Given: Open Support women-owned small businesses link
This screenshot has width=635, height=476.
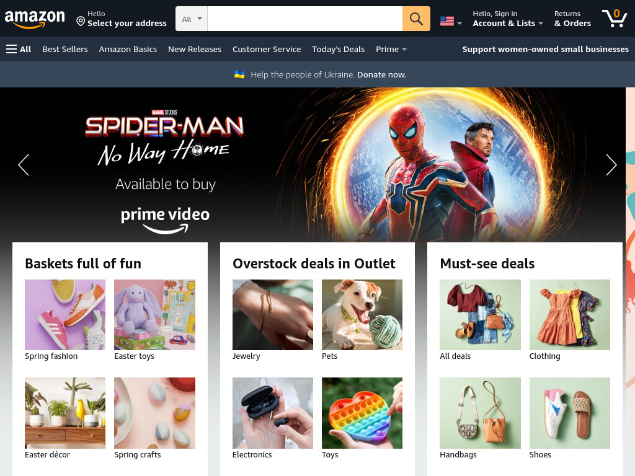Looking at the screenshot, I should [545, 50].
